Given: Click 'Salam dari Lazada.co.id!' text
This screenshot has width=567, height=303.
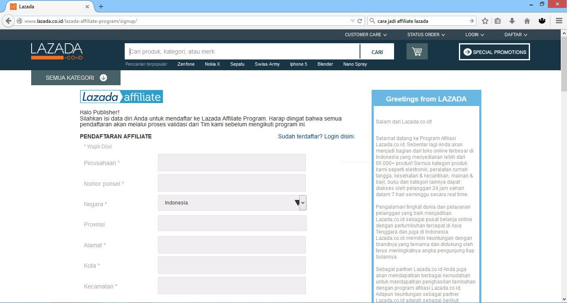Looking at the screenshot, I should [x=404, y=122].
